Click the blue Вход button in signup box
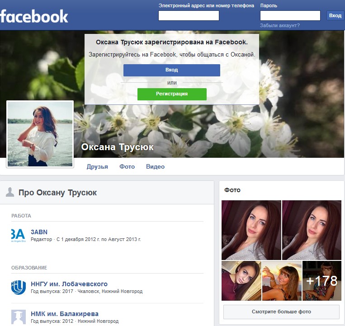Image resolution: width=345 pixels, height=326 pixels. point(172,70)
